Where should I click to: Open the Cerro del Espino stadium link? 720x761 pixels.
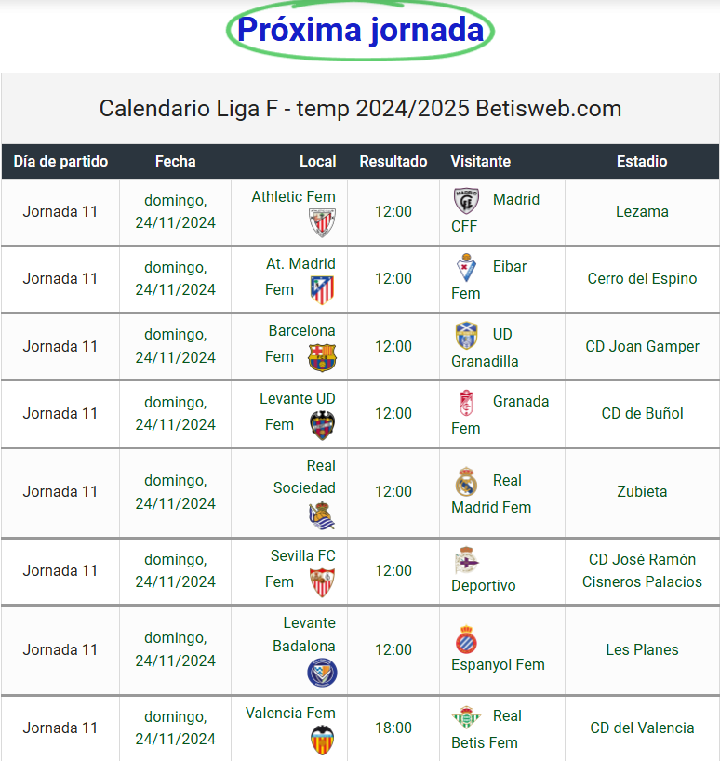point(642,278)
